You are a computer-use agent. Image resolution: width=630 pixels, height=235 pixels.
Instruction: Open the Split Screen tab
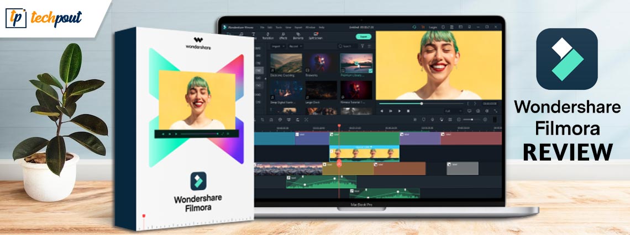[x=316, y=36]
